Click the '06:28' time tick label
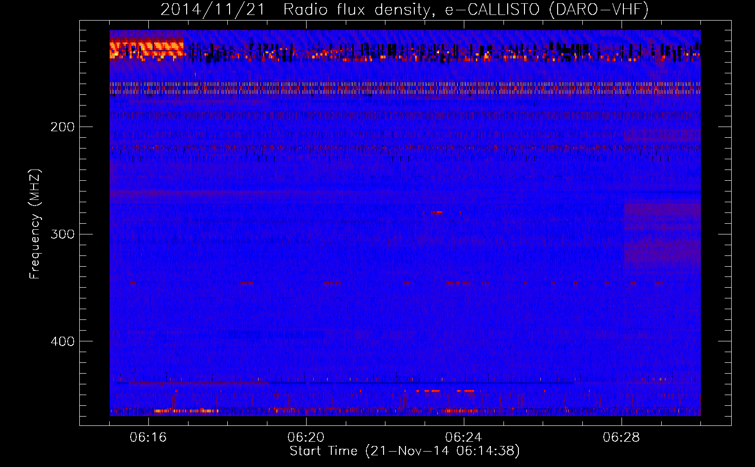 point(622,438)
